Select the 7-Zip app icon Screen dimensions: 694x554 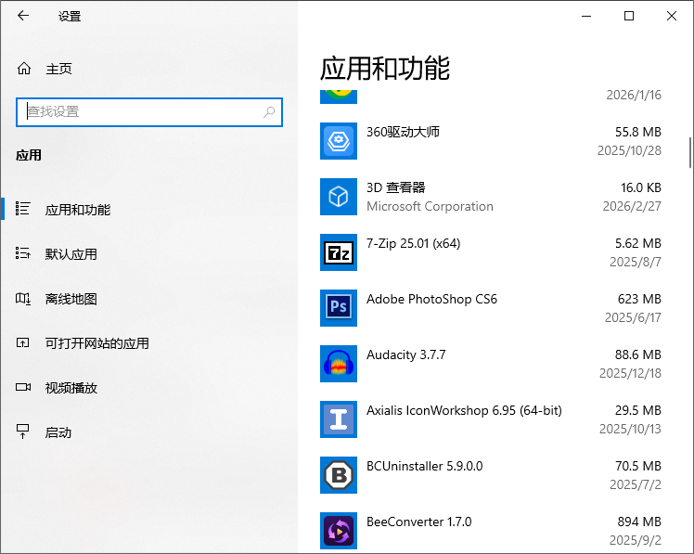pyautogui.click(x=339, y=252)
